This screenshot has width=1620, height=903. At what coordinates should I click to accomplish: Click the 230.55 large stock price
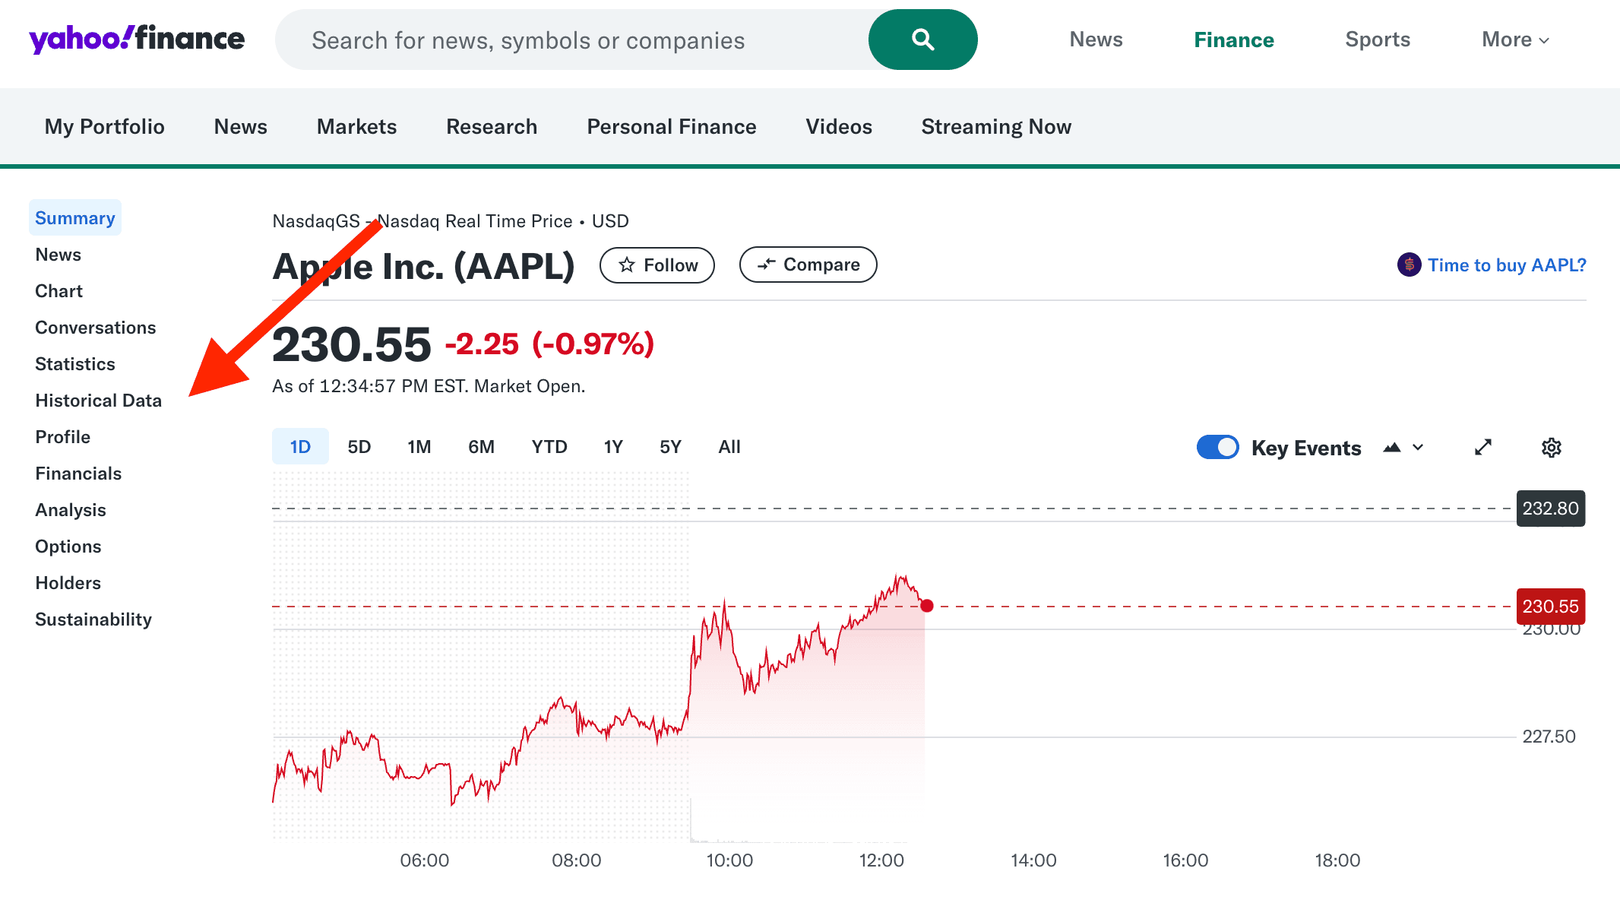coord(351,344)
